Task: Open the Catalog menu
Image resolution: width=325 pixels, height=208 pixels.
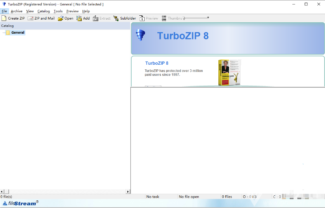Action: click(x=43, y=11)
